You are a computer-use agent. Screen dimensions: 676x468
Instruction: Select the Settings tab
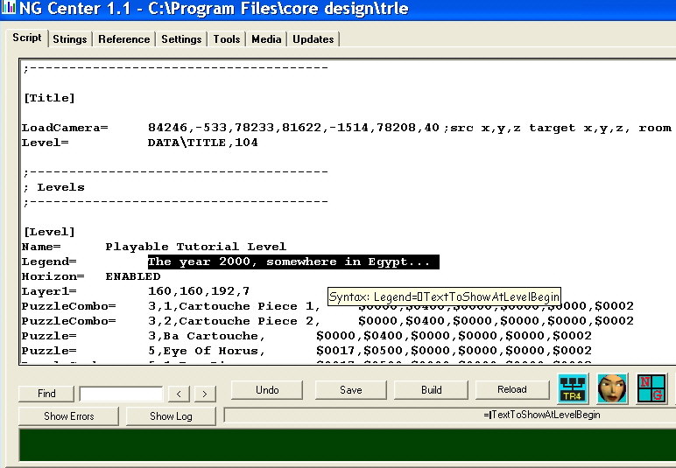181,39
